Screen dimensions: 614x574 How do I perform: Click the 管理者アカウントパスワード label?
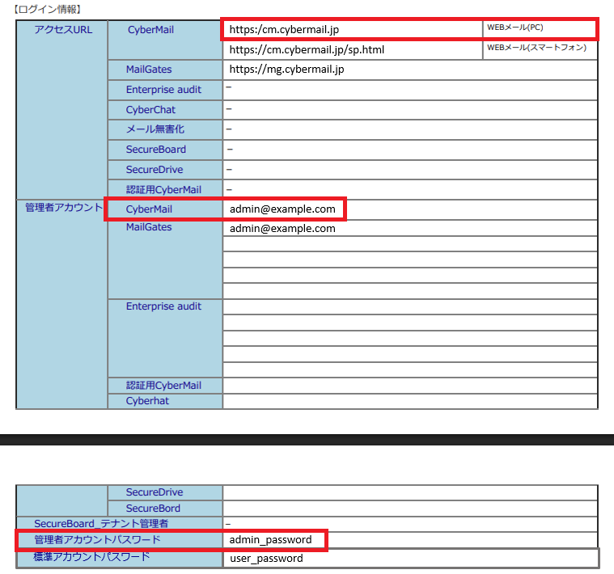[97, 540]
